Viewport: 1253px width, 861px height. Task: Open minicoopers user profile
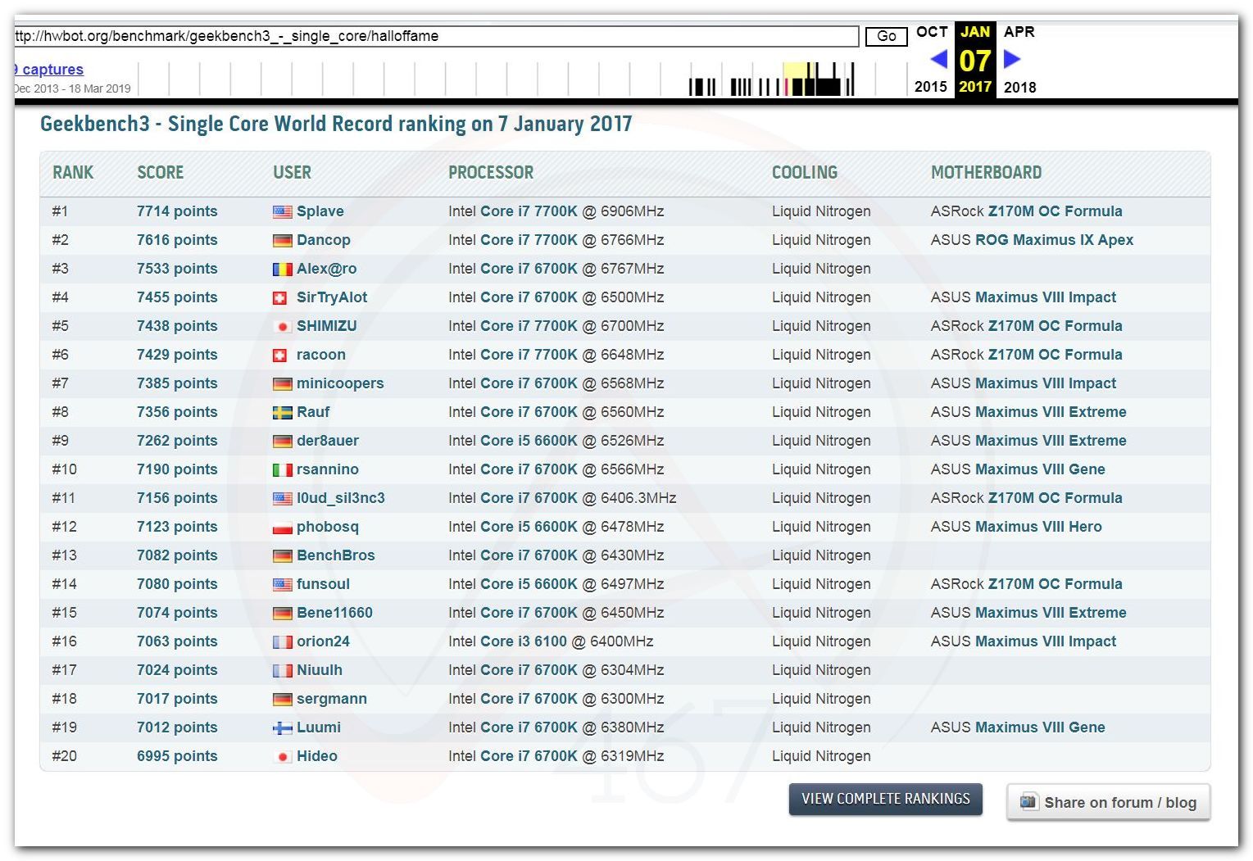(x=340, y=383)
